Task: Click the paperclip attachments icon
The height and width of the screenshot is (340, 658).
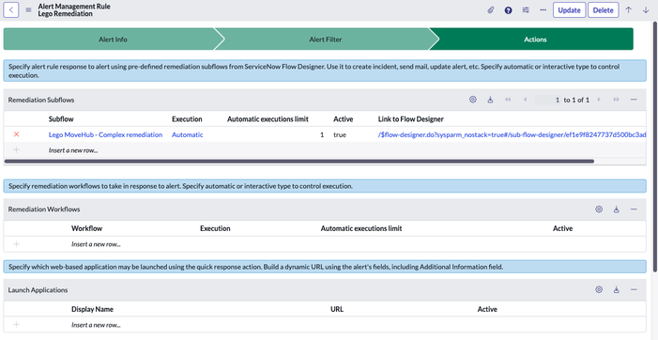Action: 491,10
